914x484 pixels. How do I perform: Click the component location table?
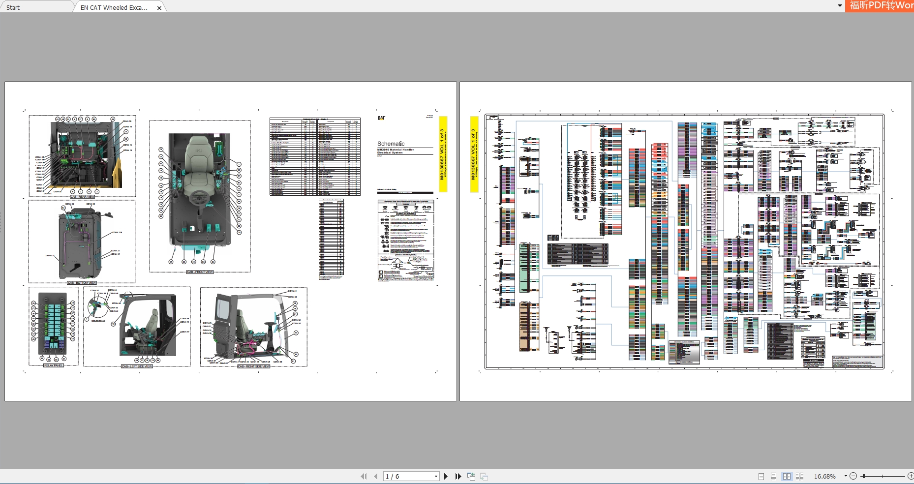315,156
